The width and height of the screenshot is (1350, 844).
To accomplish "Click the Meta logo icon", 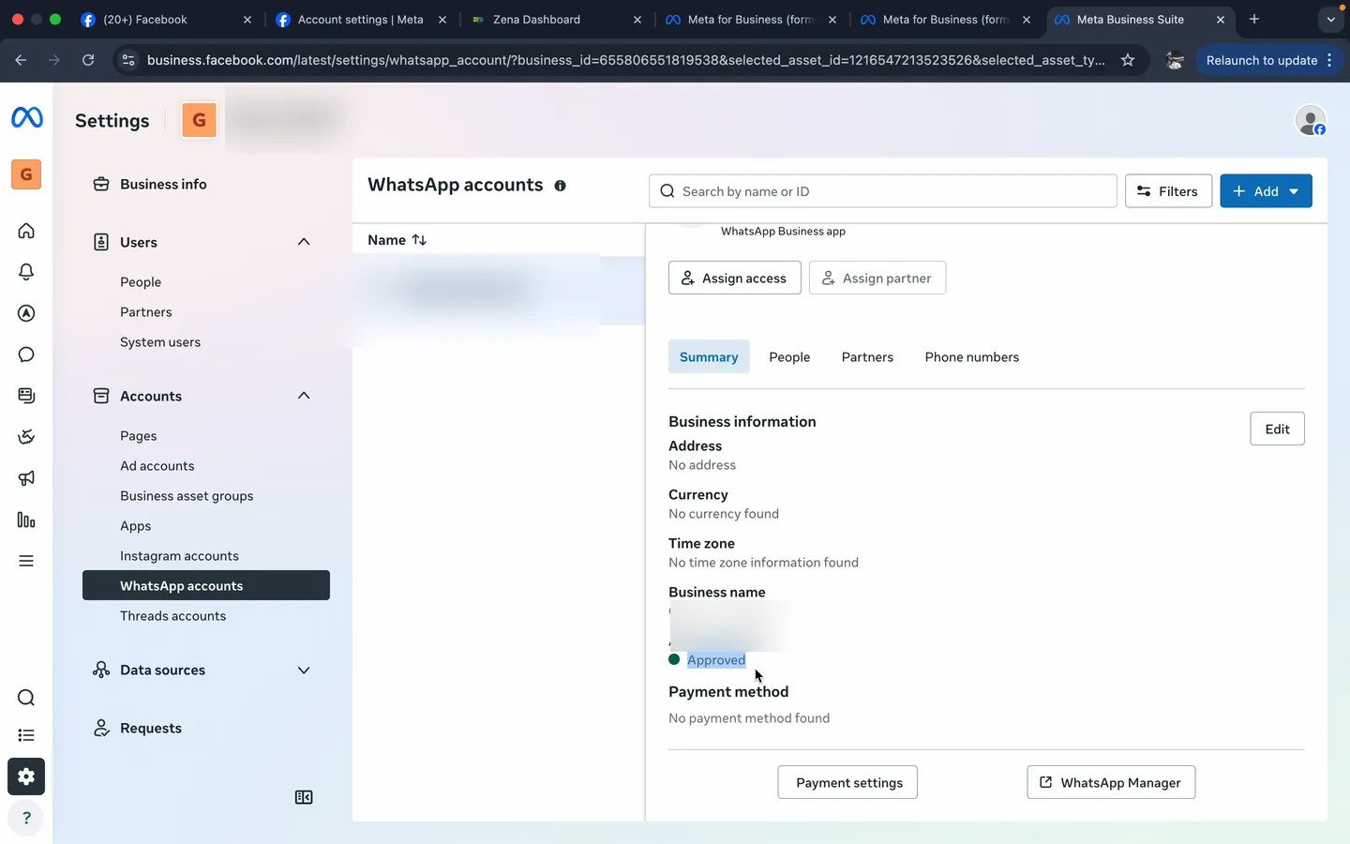I will [26, 117].
